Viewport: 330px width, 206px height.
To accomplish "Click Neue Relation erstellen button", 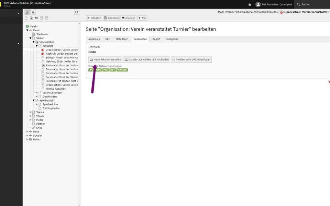I will coord(105,60).
